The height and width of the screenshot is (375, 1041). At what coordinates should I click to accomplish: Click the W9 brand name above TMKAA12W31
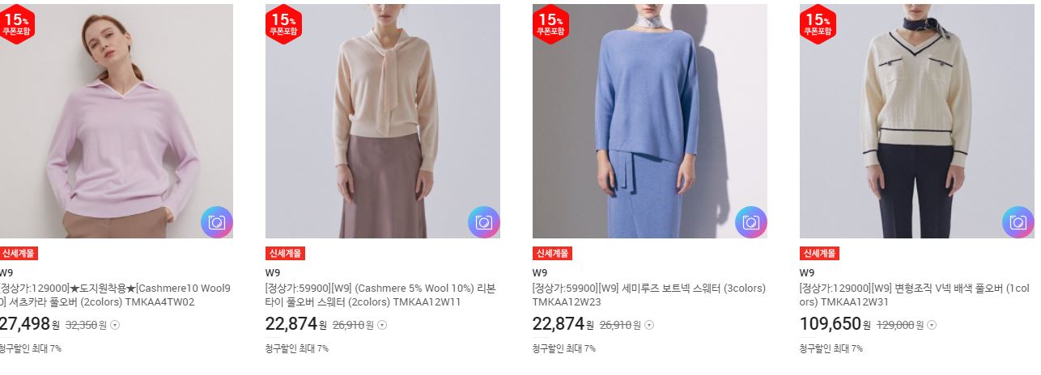pyautogui.click(x=807, y=273)
